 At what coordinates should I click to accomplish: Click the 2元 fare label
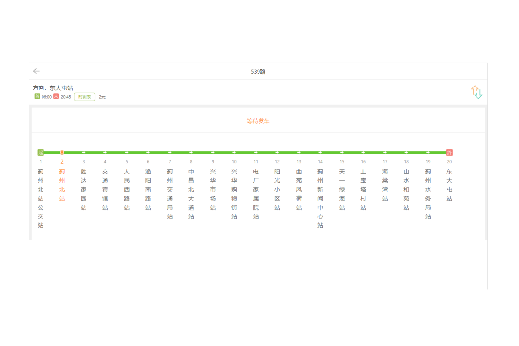click(x=102, y=97)
